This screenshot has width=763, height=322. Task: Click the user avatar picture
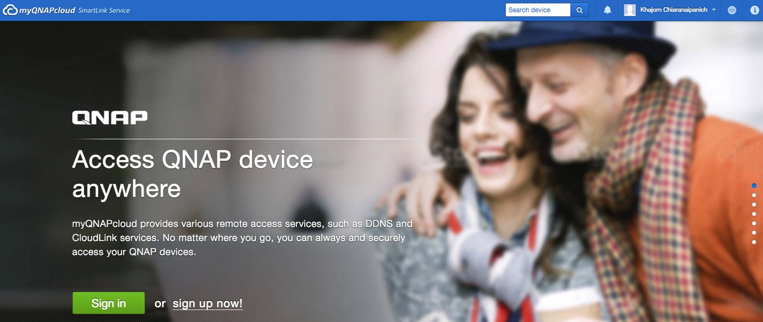coord(630,10)
